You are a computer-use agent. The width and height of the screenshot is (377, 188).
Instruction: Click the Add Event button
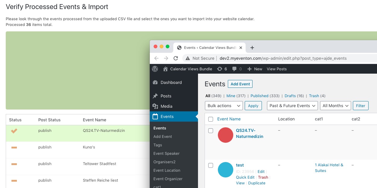click(240, 84)
